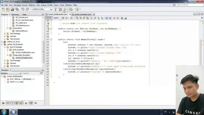Switch to the Services tab
204x115 pixels.
click(x=15, y=15)
